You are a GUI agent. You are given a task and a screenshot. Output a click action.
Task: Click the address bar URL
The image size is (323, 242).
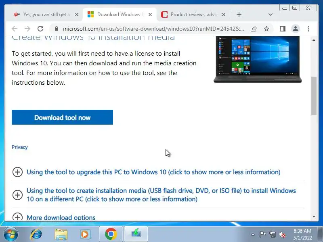[x=153, y=29]
